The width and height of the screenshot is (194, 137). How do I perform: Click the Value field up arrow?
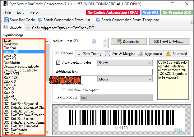pos(105,41)
